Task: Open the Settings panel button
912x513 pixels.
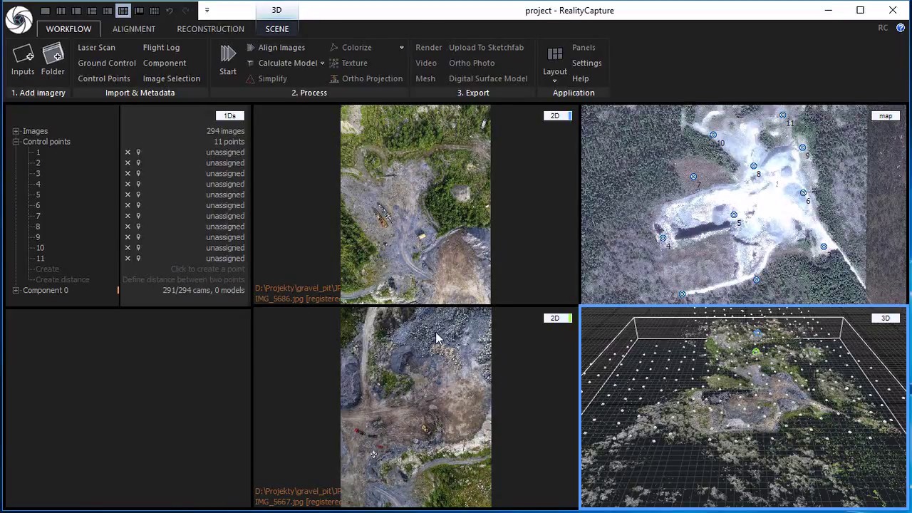Action: 586,63
